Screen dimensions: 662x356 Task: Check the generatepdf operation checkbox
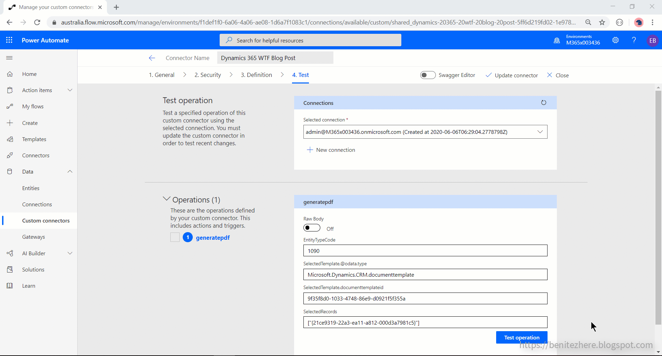click(175, 237)
